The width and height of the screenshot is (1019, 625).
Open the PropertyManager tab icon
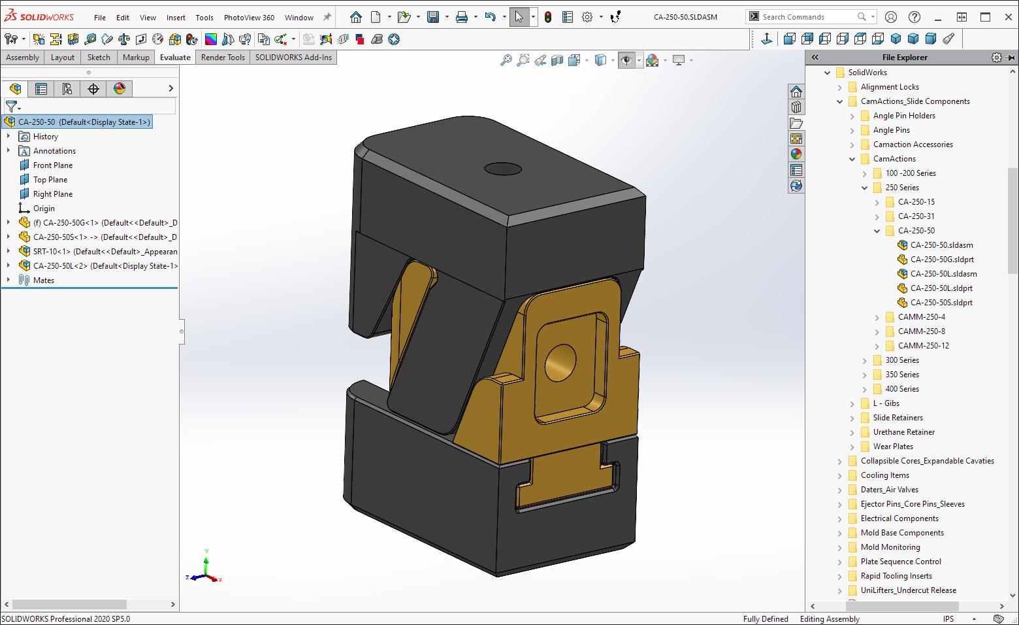click(41, 88)
